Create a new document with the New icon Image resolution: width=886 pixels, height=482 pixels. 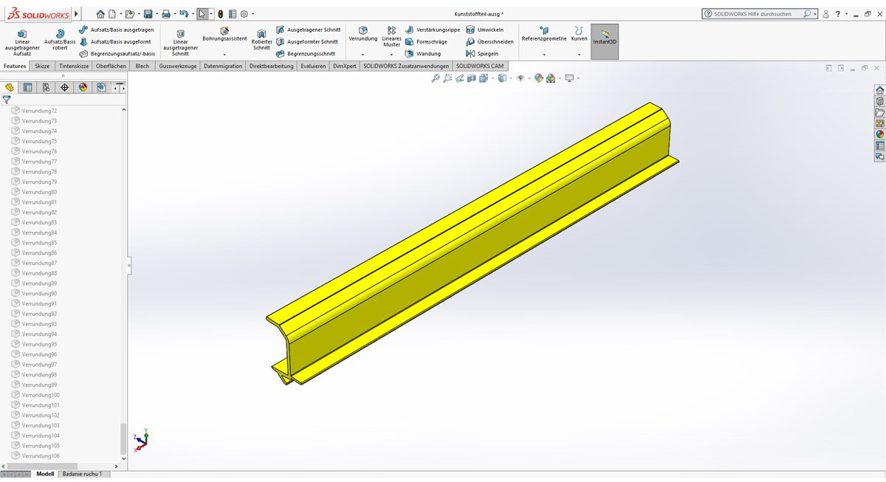pos(112,14)
